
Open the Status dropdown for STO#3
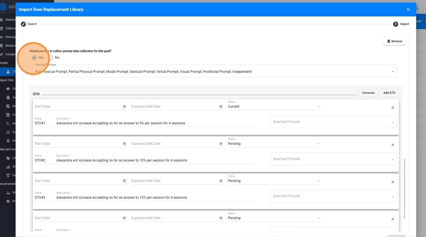coord(274,181)
